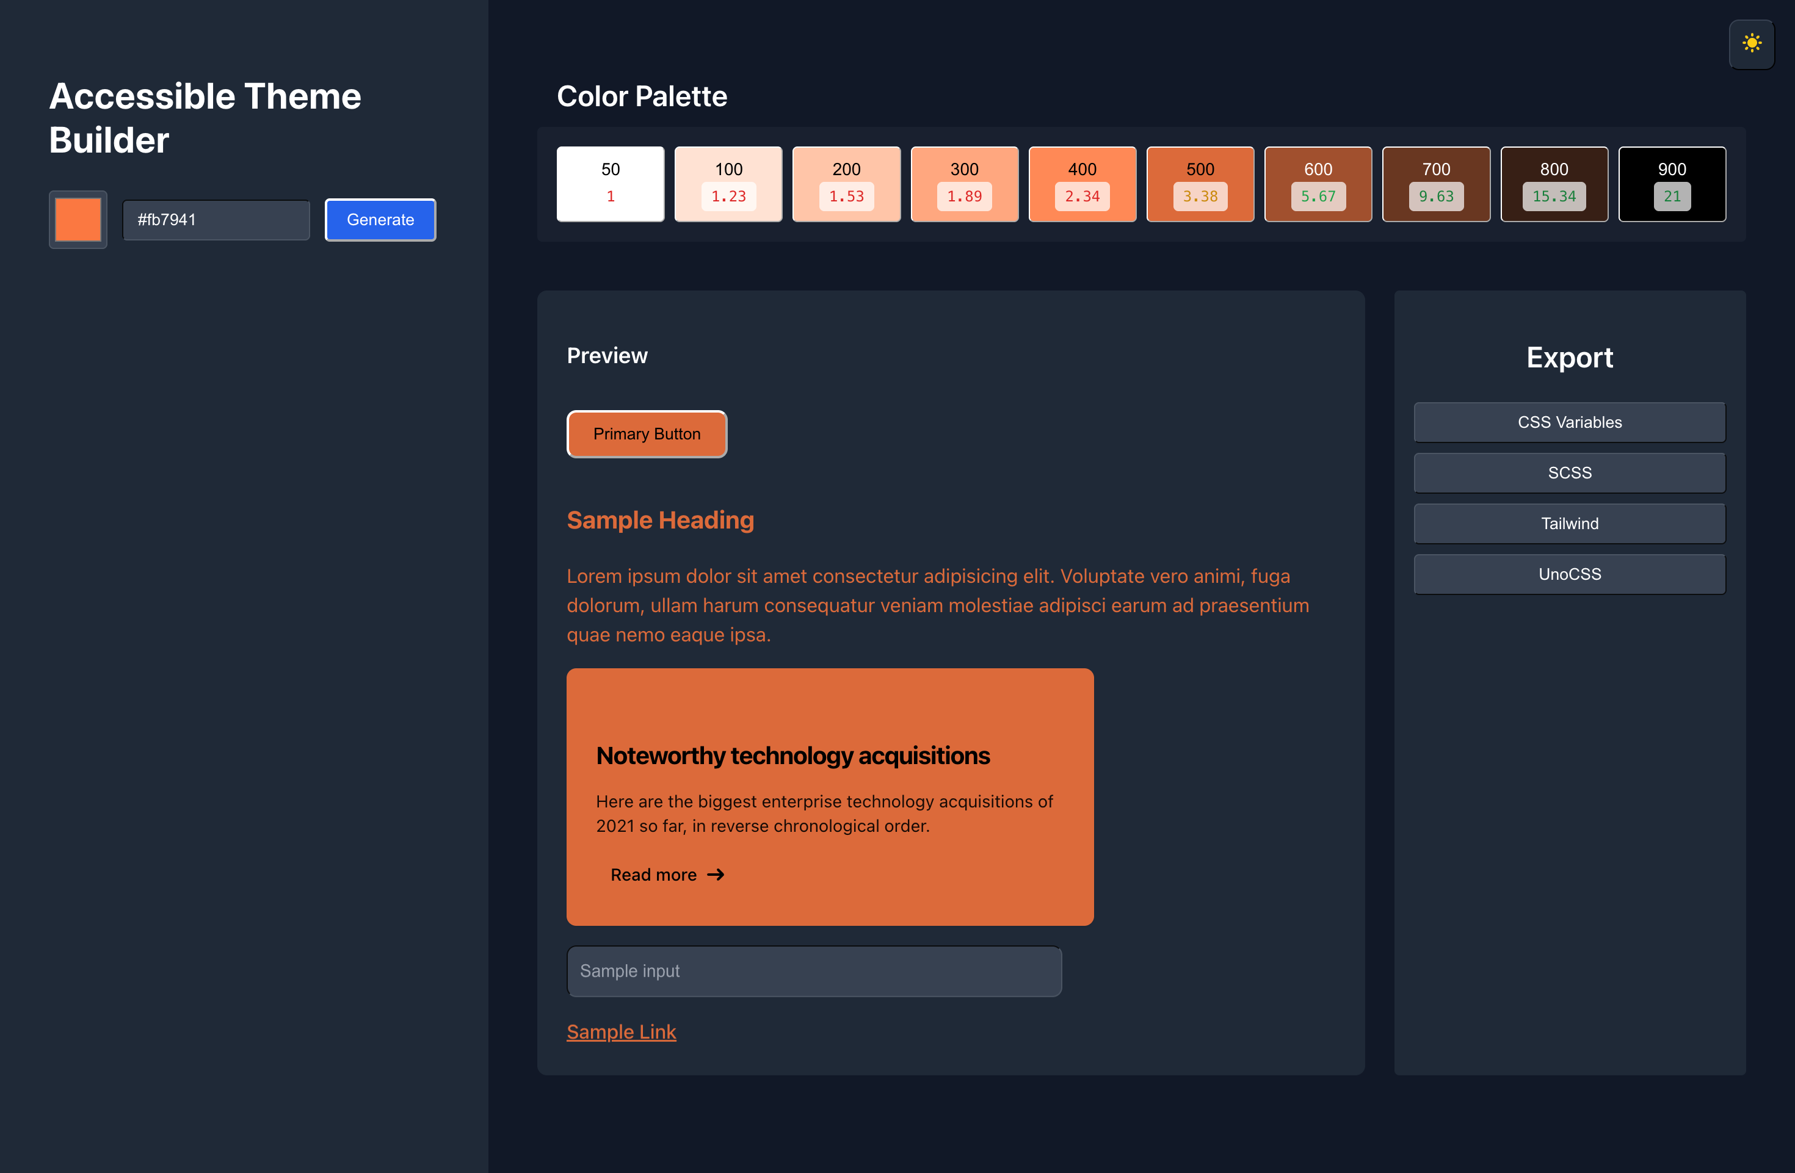The image size is (1795, 1173).
Task: Toggle light mode with sun icon
Action: click(1751, 44)
